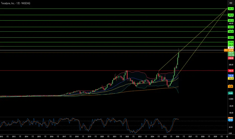Select the yellow 124.25 moving average label
235x139 pixels.
tap(231, 78)
